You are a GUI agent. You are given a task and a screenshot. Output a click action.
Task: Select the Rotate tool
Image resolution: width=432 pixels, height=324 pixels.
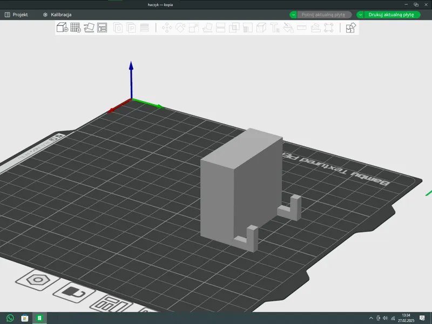180,28
